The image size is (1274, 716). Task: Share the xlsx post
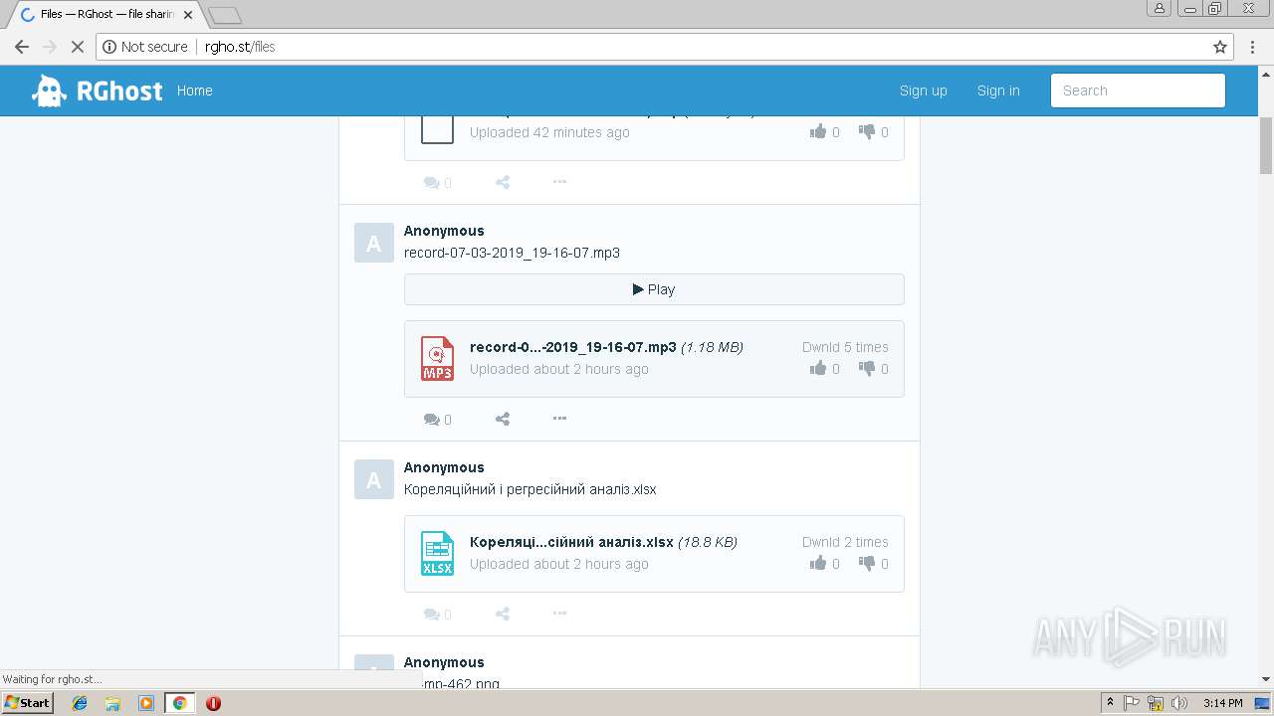[503, 615]
